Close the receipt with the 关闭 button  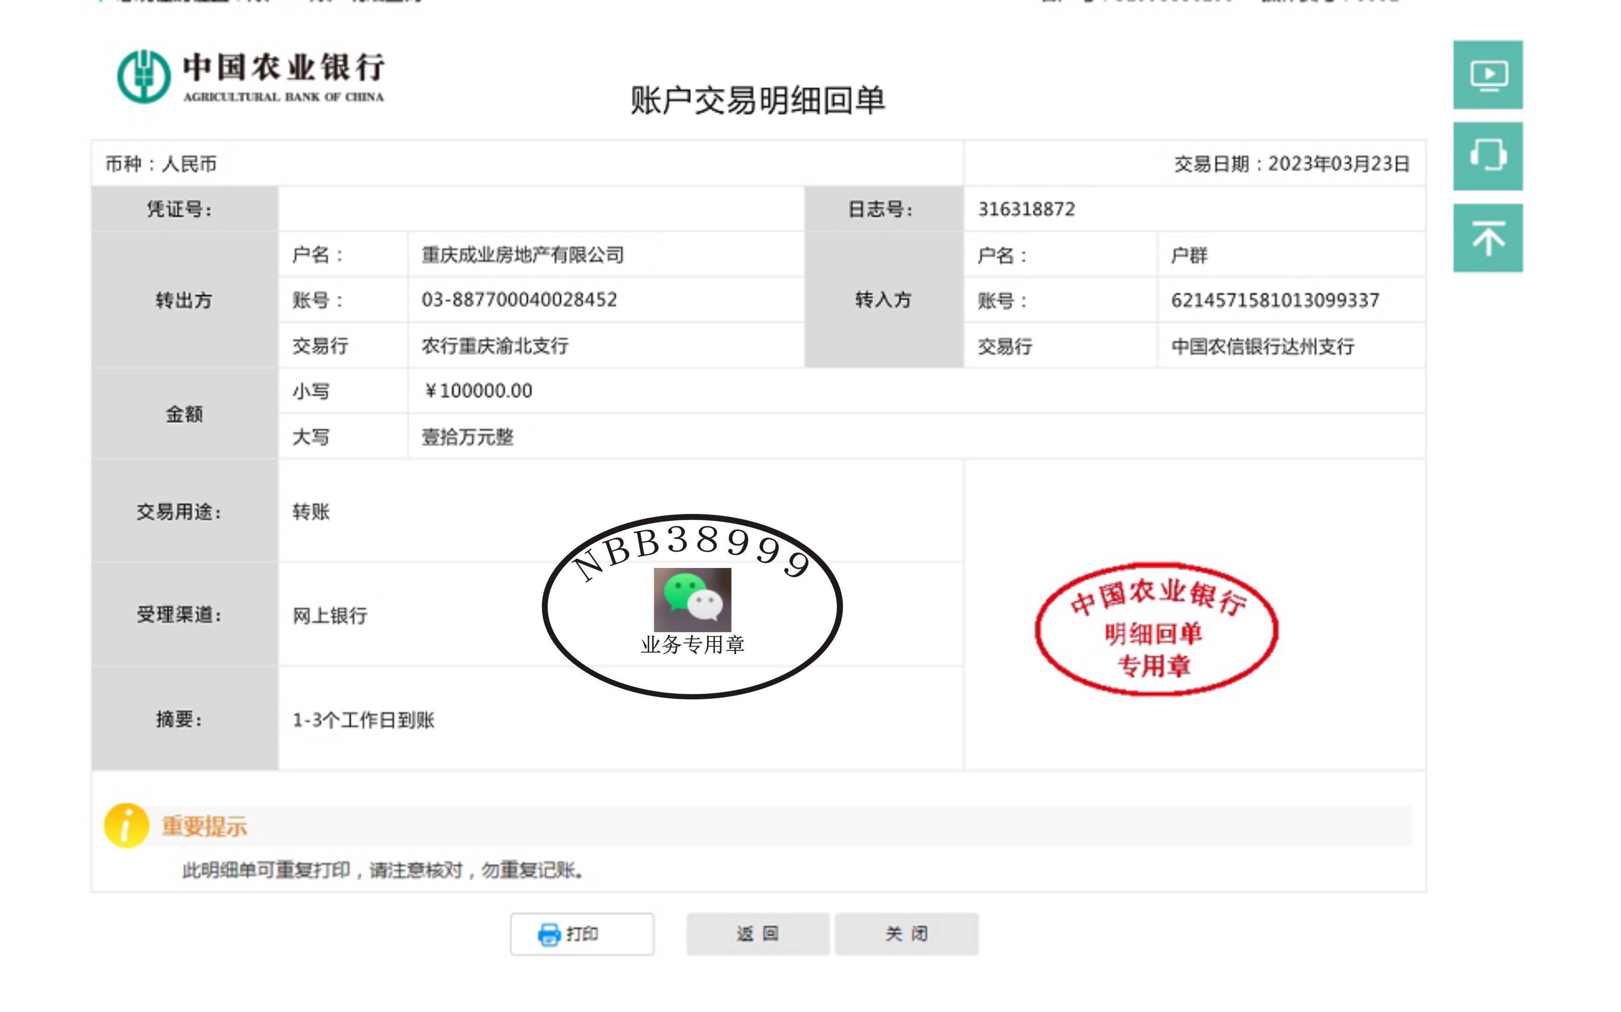[906, 934]
